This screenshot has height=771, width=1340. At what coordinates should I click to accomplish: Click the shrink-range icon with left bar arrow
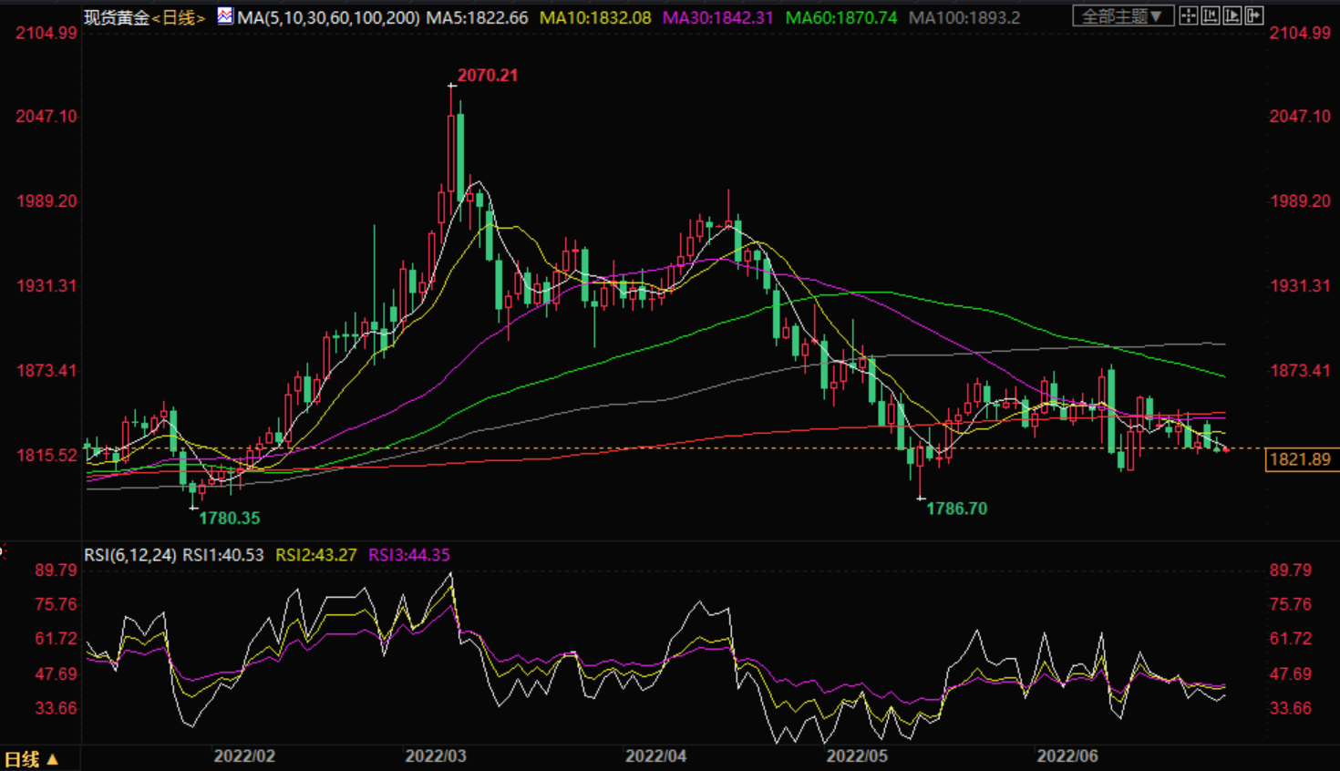click(1211, 15)
